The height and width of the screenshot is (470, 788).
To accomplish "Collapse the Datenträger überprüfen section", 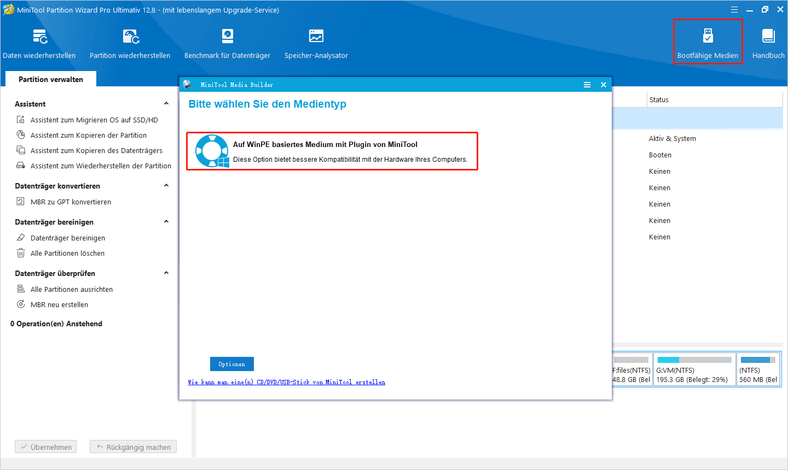I will point(166,273).
